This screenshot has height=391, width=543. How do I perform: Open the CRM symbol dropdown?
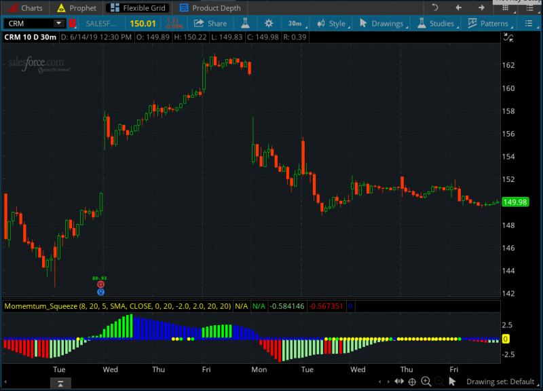[x=58, y=23]
